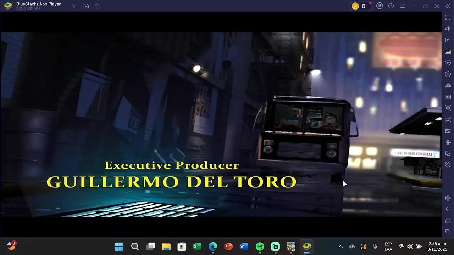Toggle fullscreen in the sidebar
454x255 pixels.
tap(448, 17)
